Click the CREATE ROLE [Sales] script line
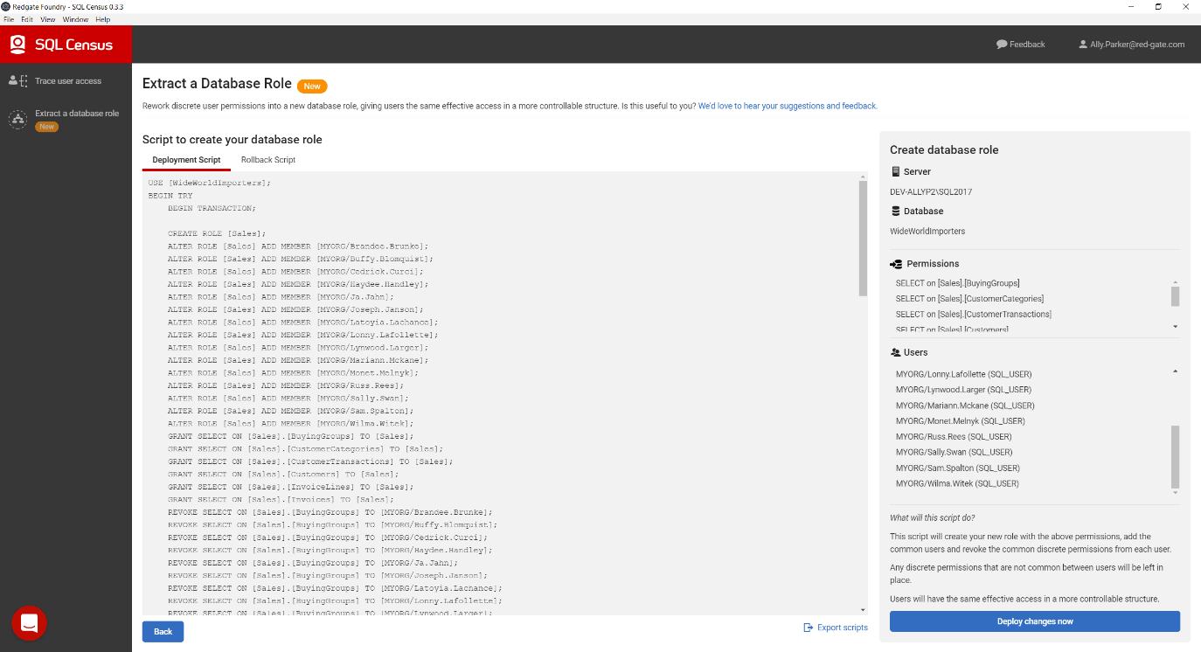 point(217,233)
